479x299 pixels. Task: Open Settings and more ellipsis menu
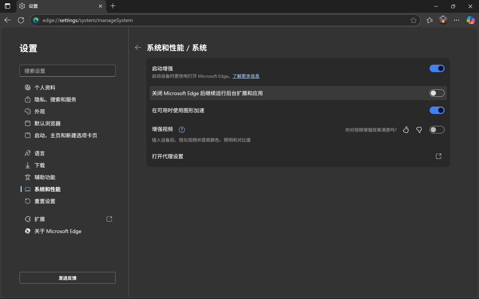457,20
